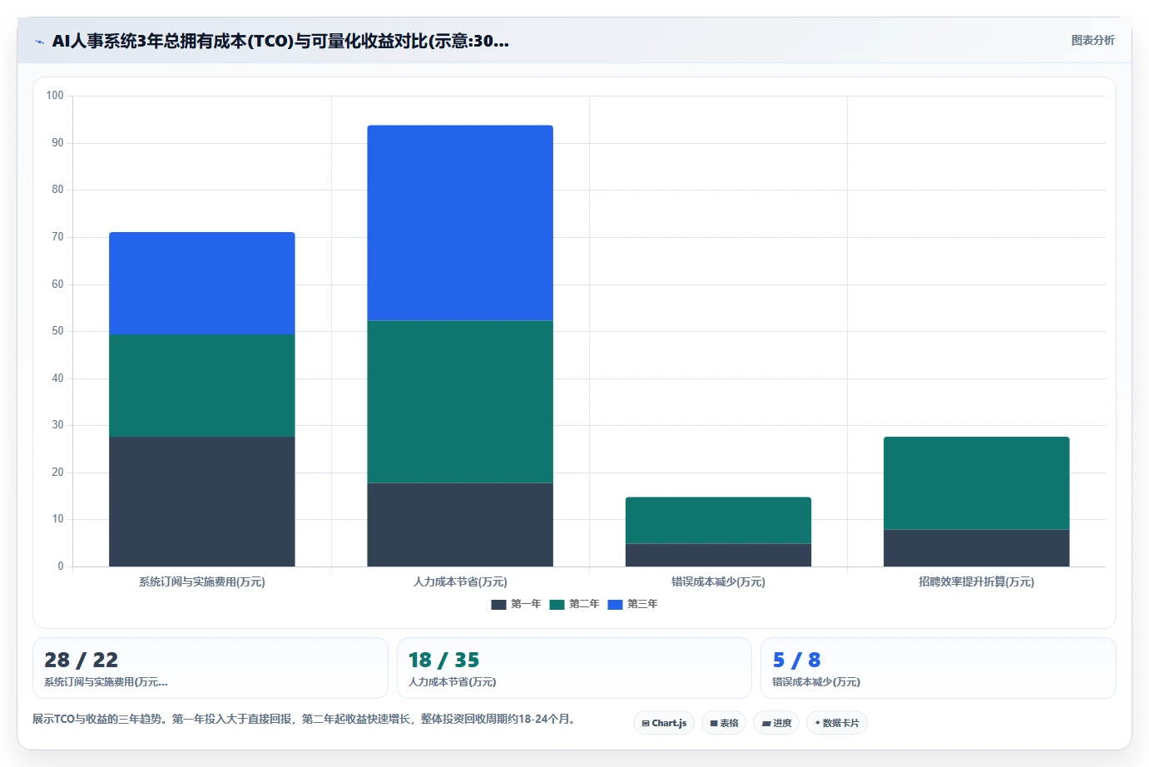Click the dark segment of 错误成本减少 bar
1149x767 pixels.
pyautogui.click(x=718, y=555)
